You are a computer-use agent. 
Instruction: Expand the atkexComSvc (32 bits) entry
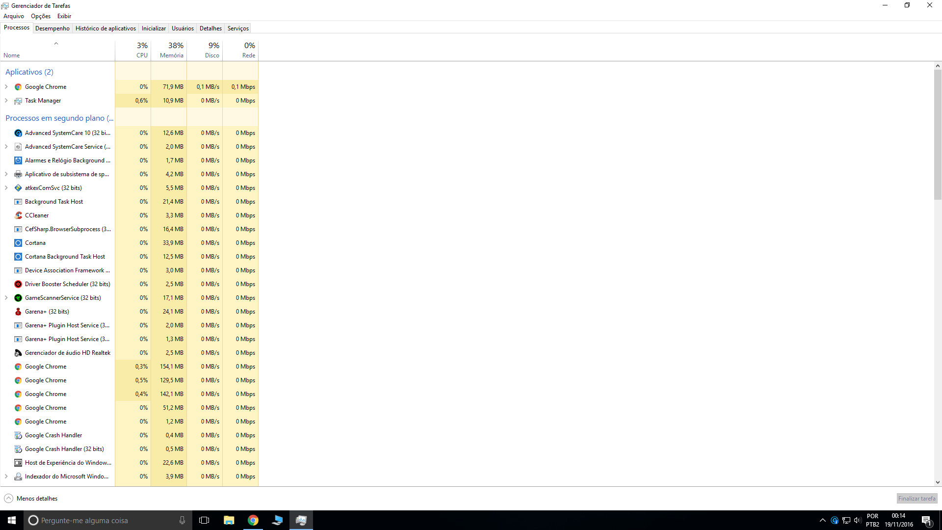coord(6,188)
